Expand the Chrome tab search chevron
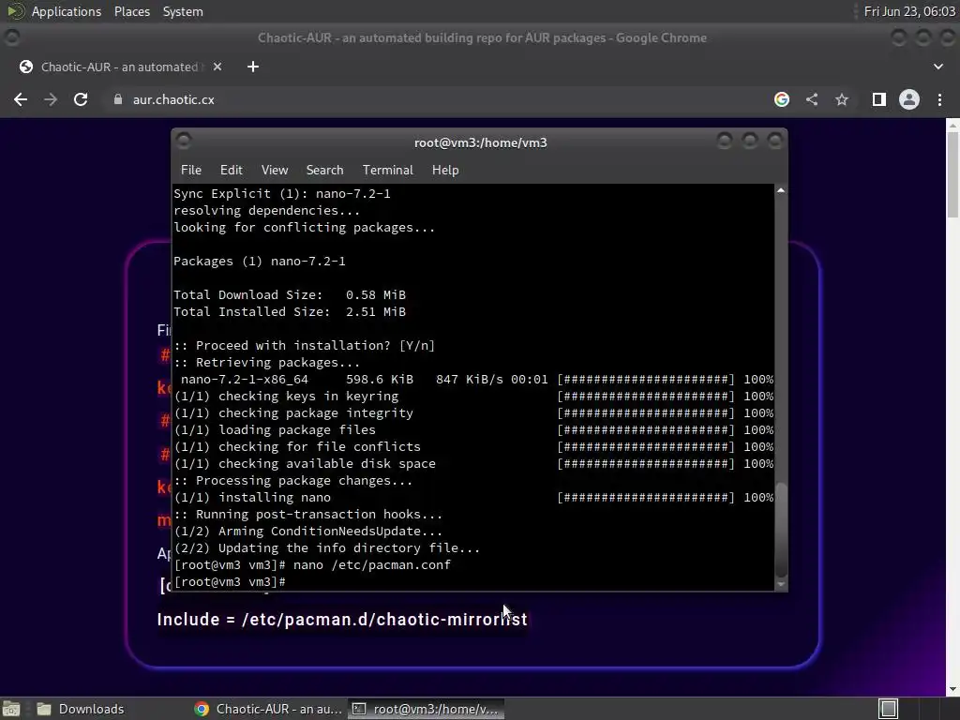Image resolution: width=960 pixels, height=720 pixels. (937, 67)
